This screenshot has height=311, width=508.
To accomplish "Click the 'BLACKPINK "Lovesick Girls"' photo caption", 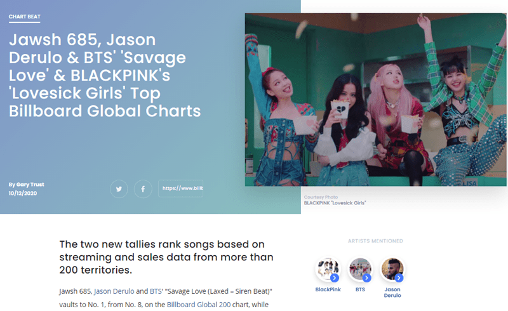I will click(335, 203).
